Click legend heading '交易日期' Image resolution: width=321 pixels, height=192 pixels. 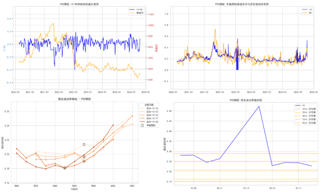click(x=149, y=105)
